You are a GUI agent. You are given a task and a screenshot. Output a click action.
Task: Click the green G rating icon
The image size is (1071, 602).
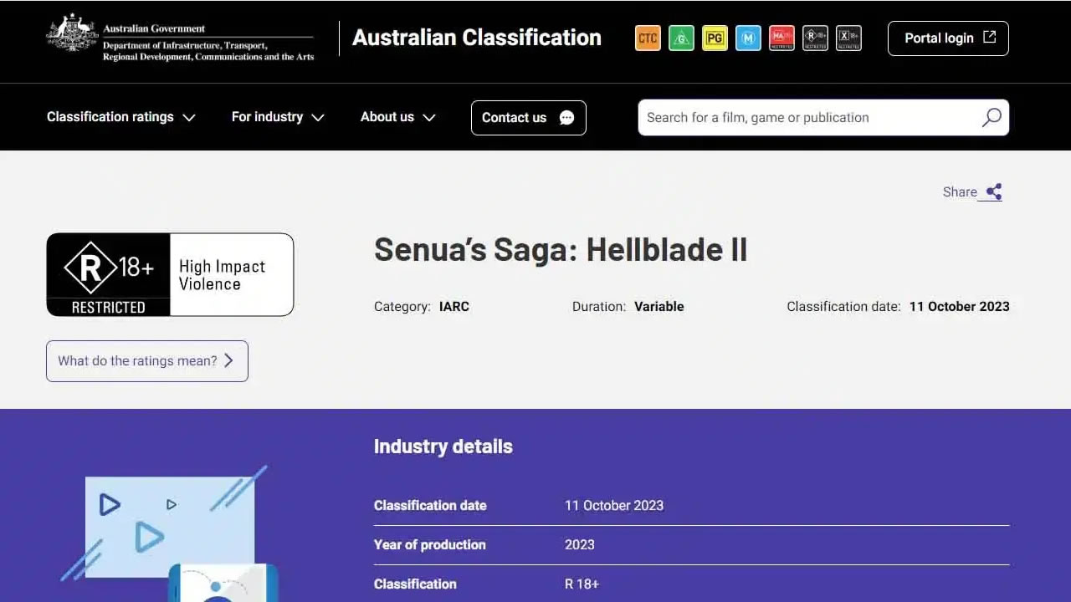(x=681, y=38)
